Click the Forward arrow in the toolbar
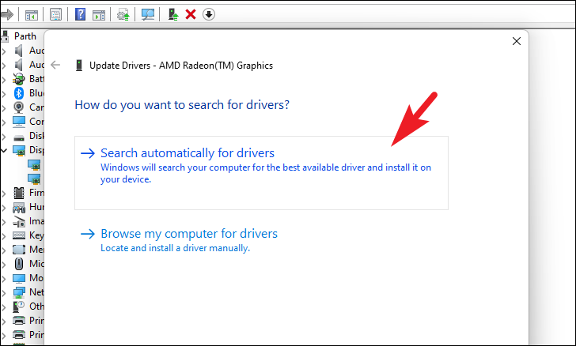The image size is (576, 346). [x=6, y=15]
